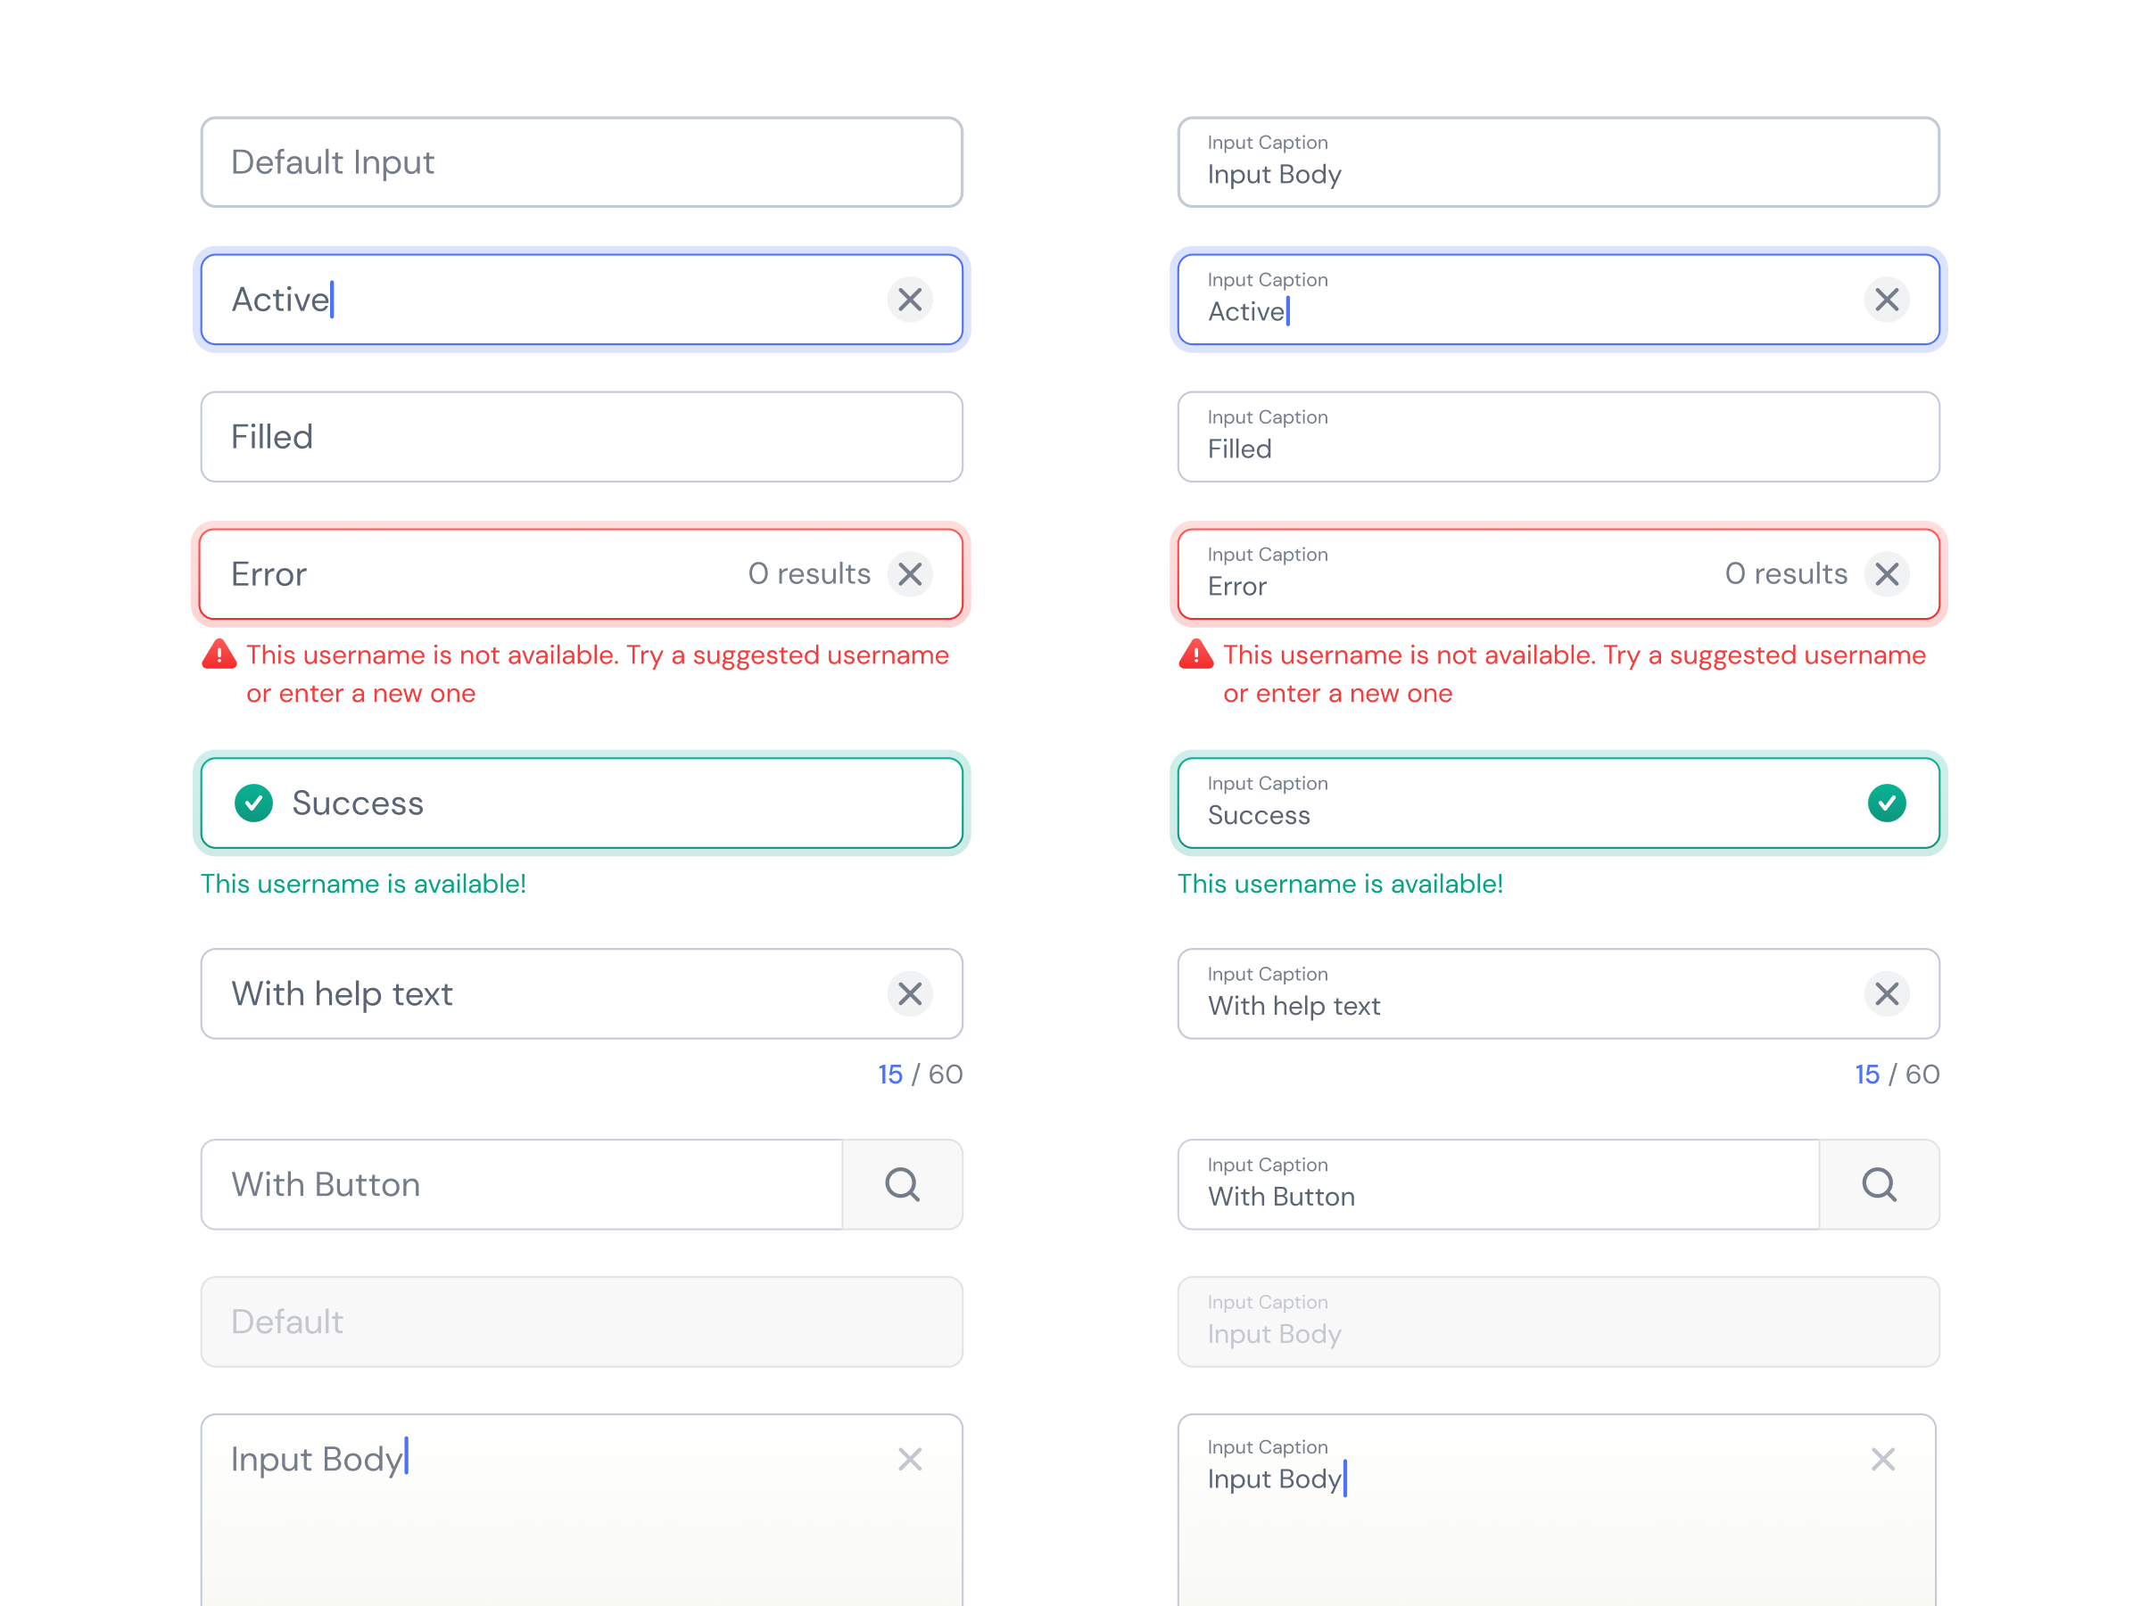Clear the With help text input

pos(910,993)
